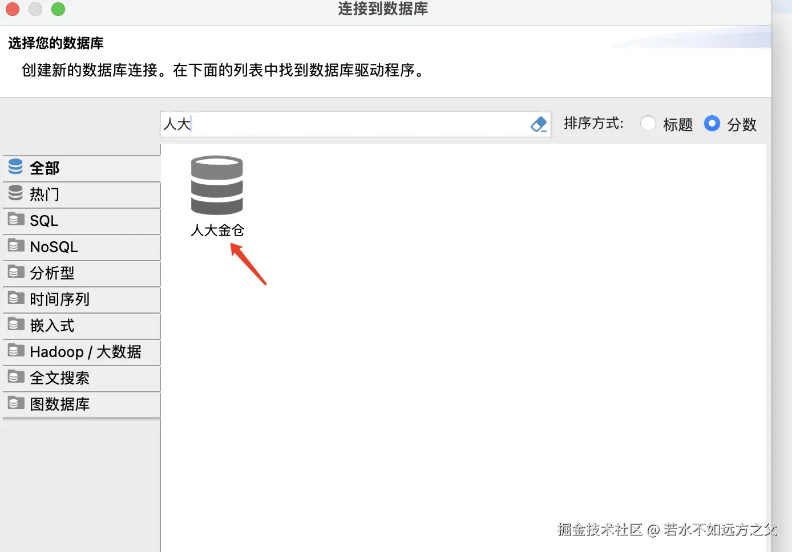Open the 热门 category tab
Viewport: 792px width, 552px height.
pos(82,194)
